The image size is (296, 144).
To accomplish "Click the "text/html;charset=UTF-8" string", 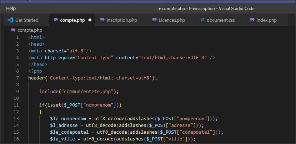I will pos(172,58).
